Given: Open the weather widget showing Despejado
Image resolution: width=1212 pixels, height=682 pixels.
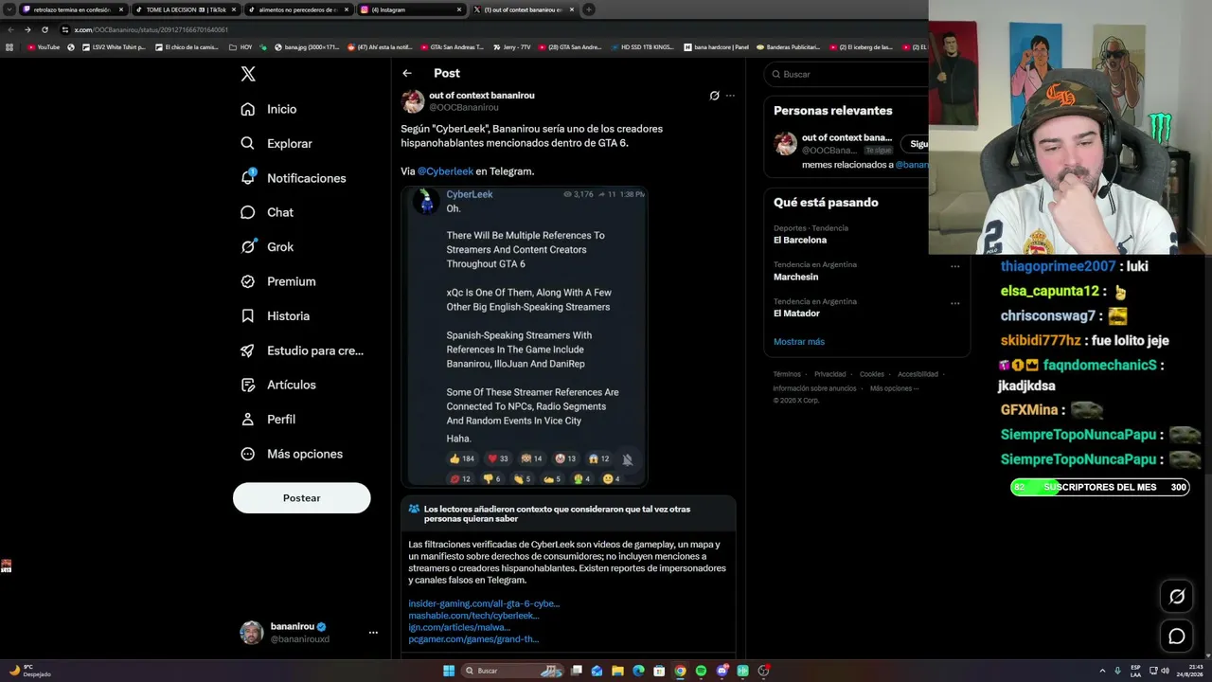Looking at the screenshot, I should click(x=28, y=671).
